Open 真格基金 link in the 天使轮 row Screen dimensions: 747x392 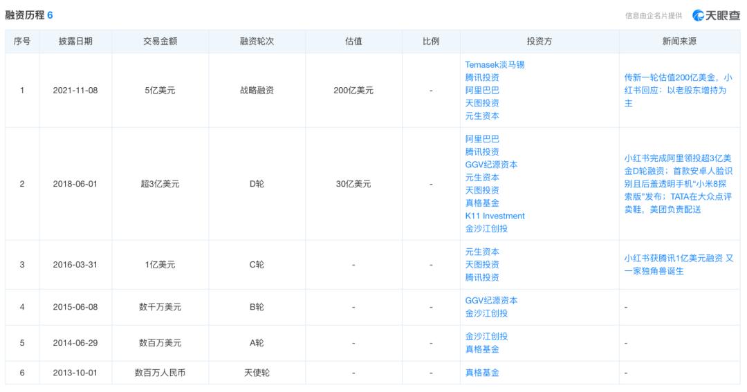(x=482, y=373)
